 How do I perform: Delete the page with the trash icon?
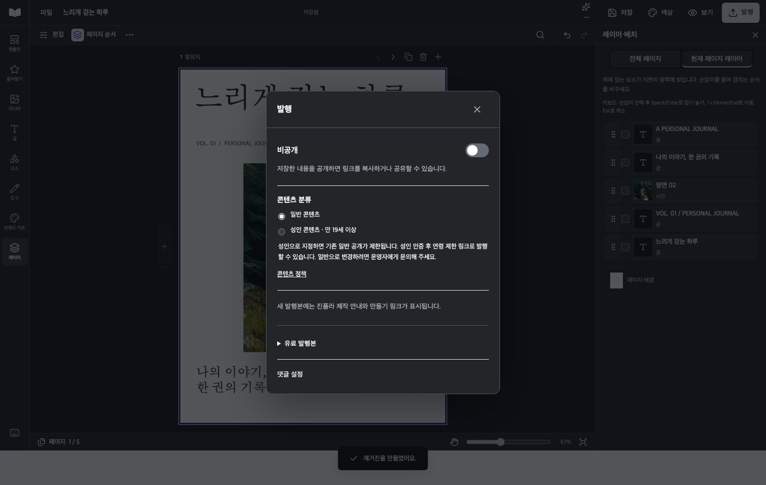[x=423, y=57]
